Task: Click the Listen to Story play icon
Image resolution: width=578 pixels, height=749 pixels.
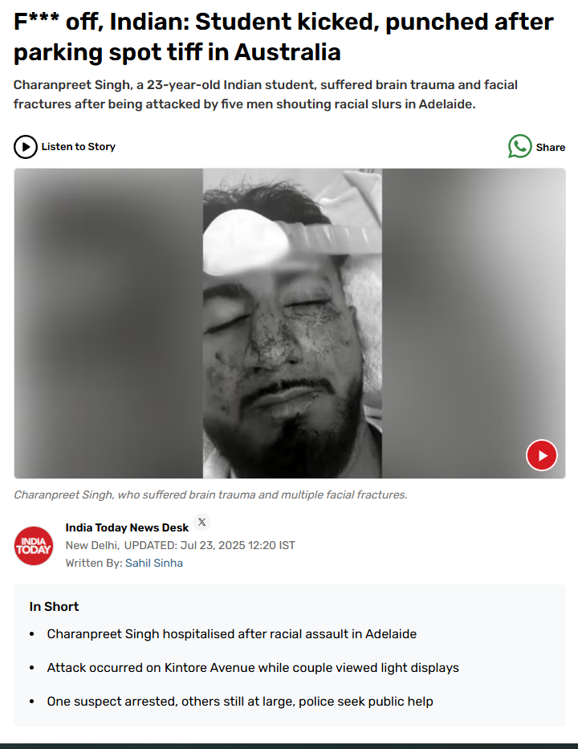Action: coord(26,147)
